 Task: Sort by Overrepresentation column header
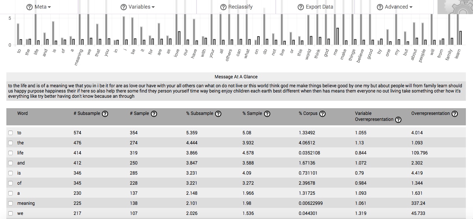(x=430, y=113)
